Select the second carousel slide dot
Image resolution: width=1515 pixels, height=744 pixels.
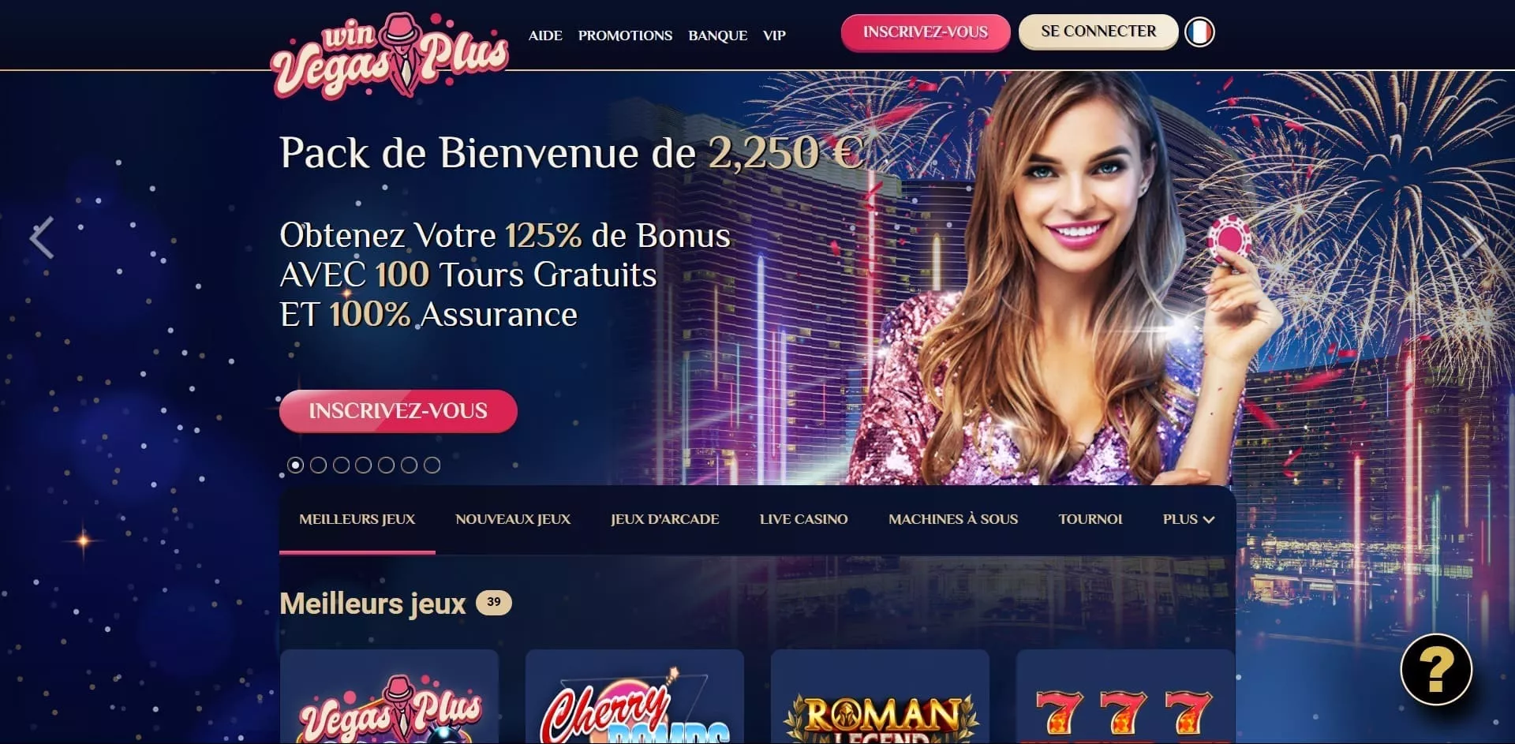319,465
